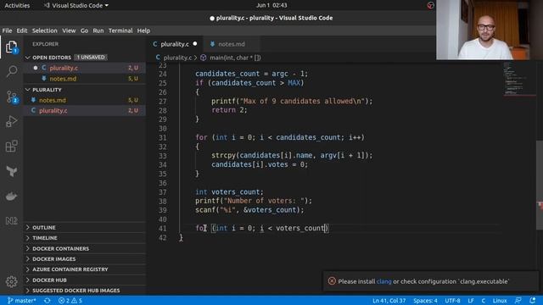Open the notifications bell icon
543x305 pixels.
(532, 301)
